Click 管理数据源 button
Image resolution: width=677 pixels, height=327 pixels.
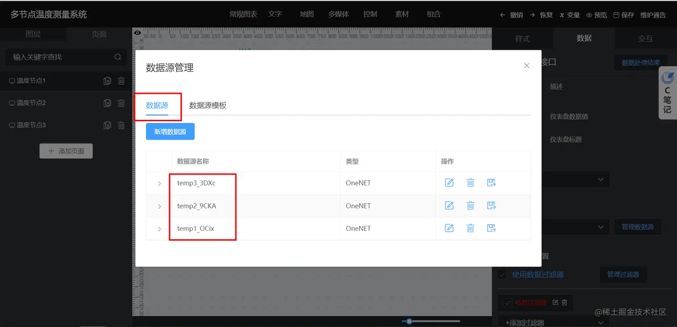tap(638, 227)
